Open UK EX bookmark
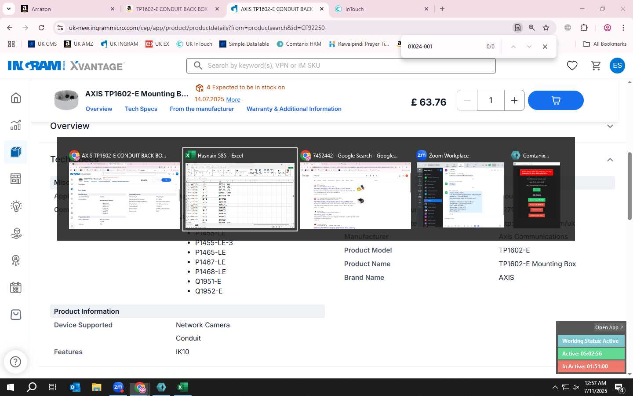 157,44
